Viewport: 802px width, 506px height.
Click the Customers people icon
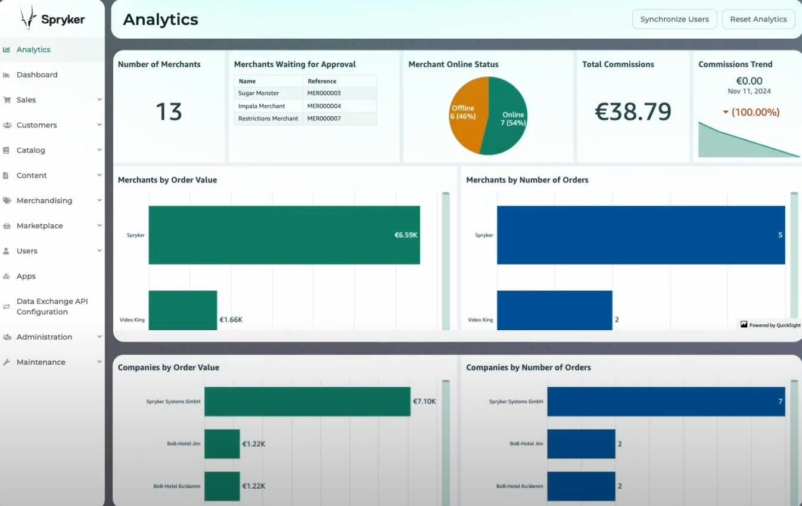pyautogui.click(x=7, y=125)
